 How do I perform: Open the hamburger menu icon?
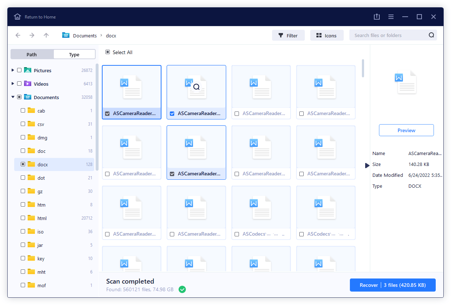click(391, 17)
